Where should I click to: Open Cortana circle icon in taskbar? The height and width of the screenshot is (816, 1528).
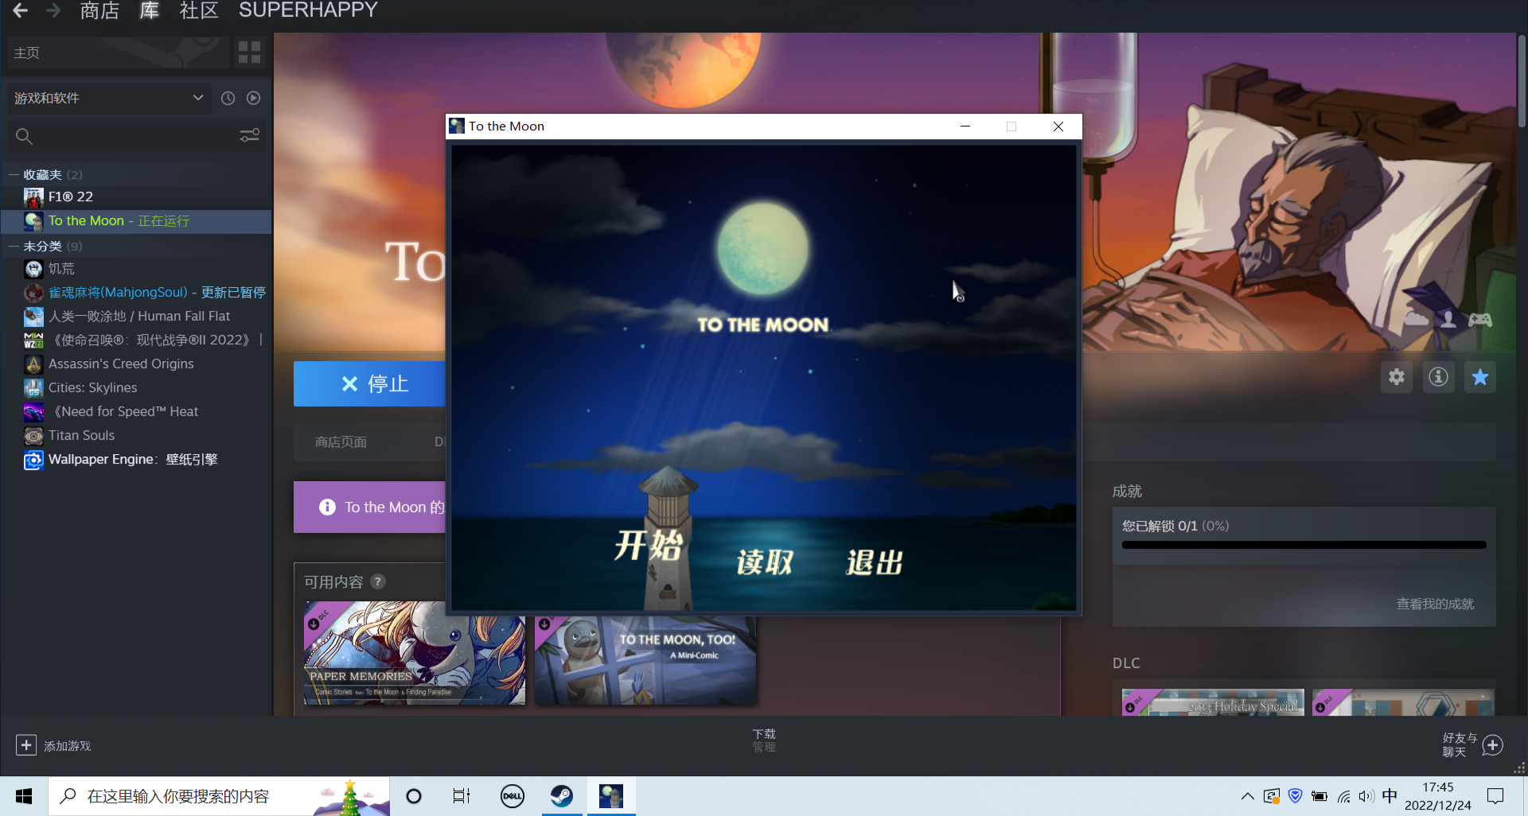(x=414, y=796)
